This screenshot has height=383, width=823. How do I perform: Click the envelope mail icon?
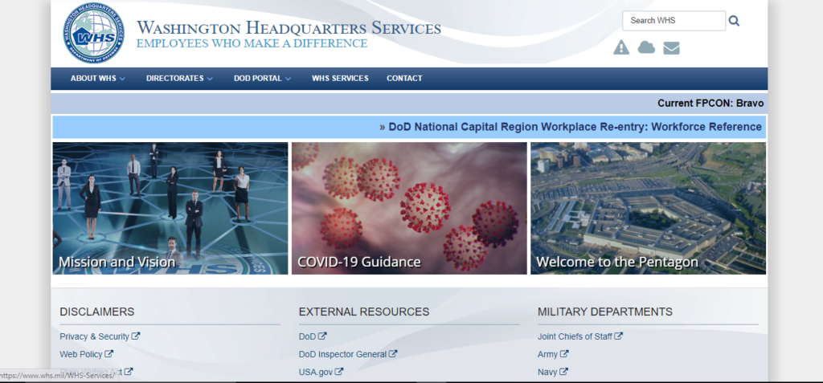coord(671,48)
